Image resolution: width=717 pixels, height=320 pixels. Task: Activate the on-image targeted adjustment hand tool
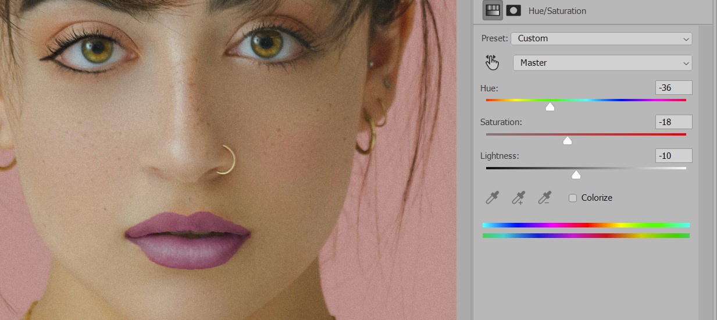pyautogui.click(x=492, y=62)
